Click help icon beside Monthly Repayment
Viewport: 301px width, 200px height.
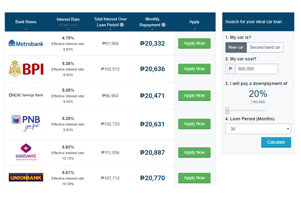pos(164,24)
